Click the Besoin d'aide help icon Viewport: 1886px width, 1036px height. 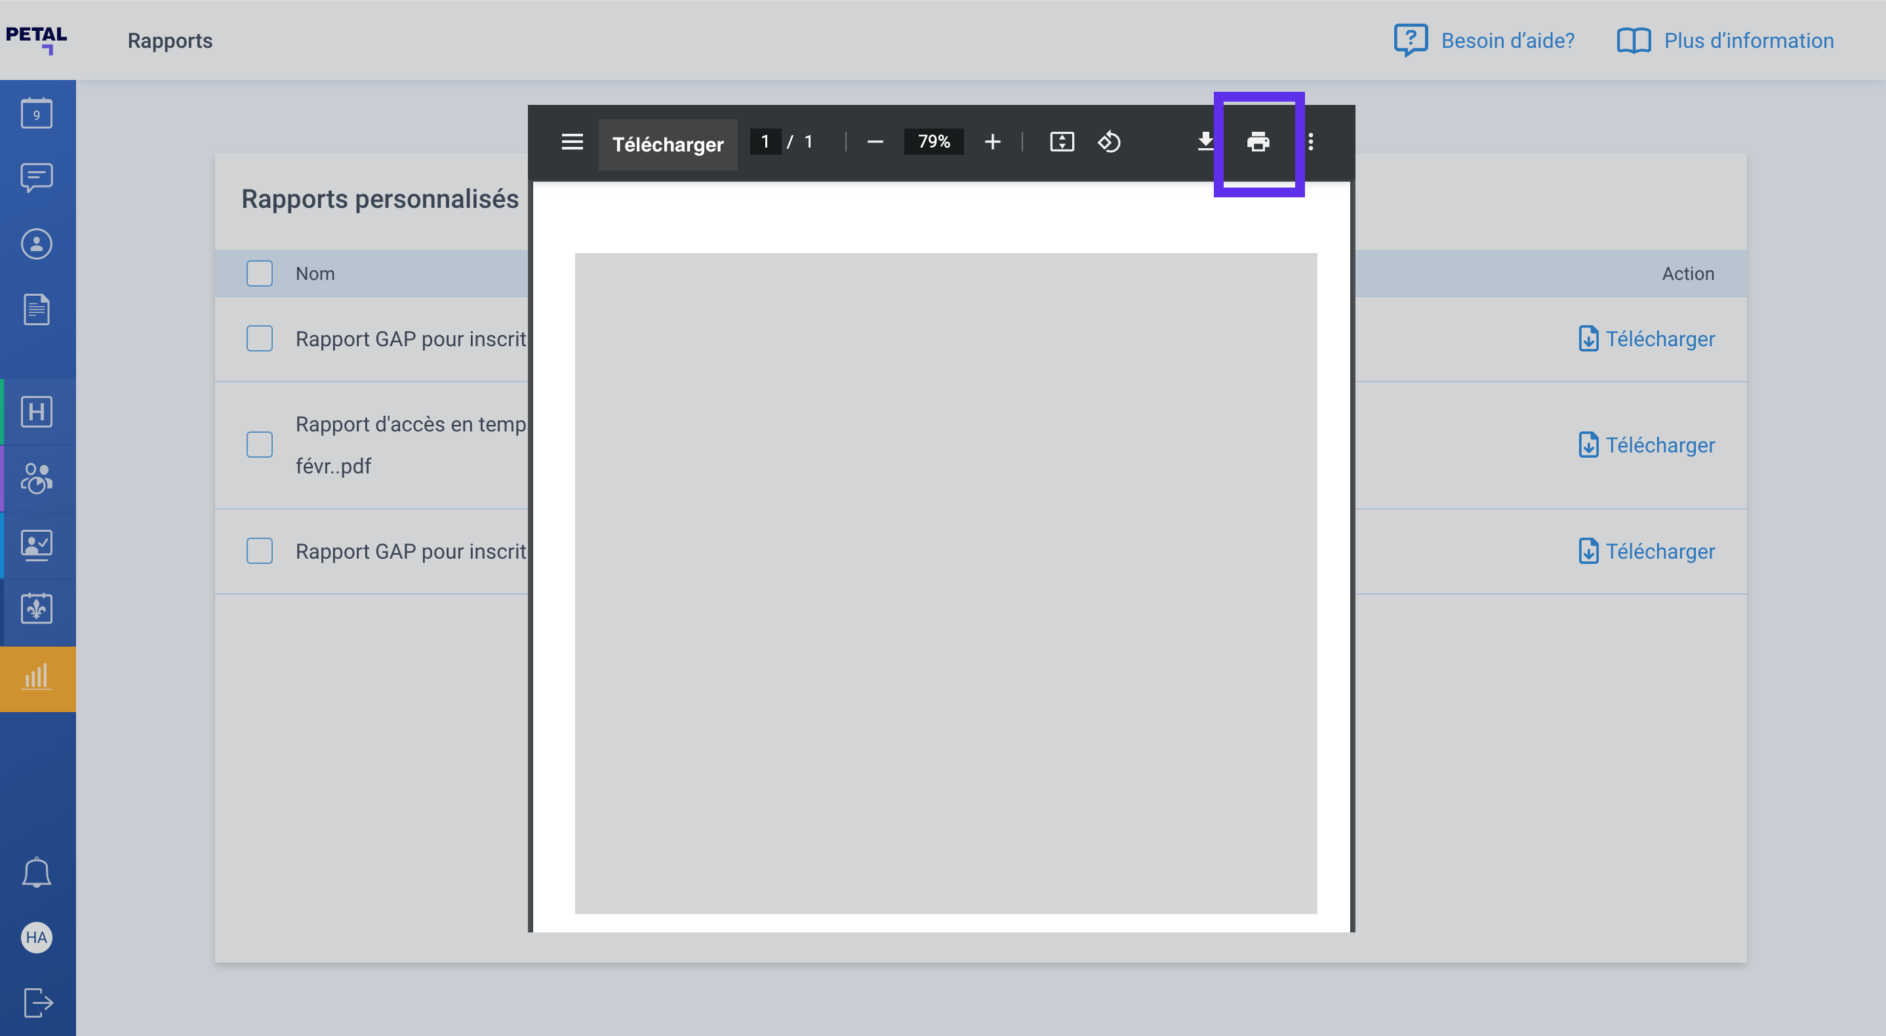coord(1410,40)
